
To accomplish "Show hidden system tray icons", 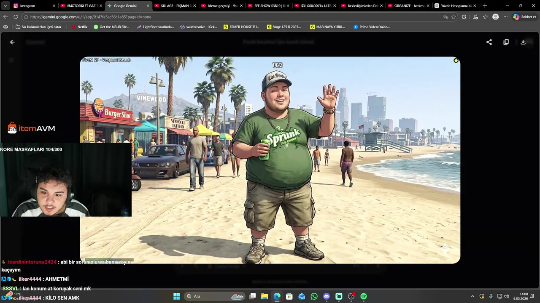I will pyautogui.click(x=472, y=296).
